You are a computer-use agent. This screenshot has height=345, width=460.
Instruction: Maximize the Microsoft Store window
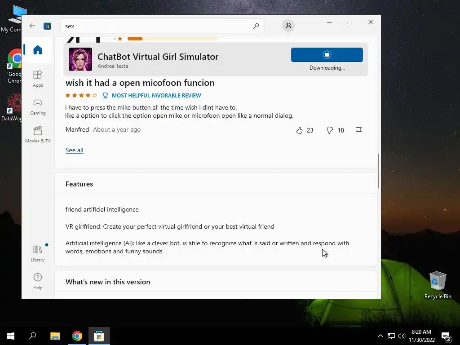point(349,22)
